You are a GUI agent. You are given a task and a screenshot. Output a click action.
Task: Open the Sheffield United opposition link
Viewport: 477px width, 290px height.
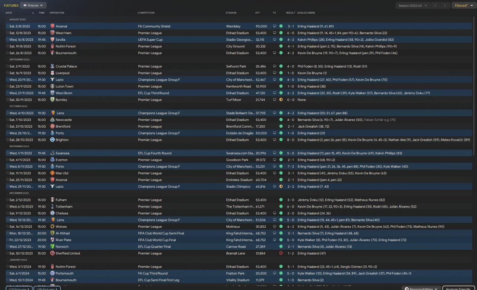[67, 253]
